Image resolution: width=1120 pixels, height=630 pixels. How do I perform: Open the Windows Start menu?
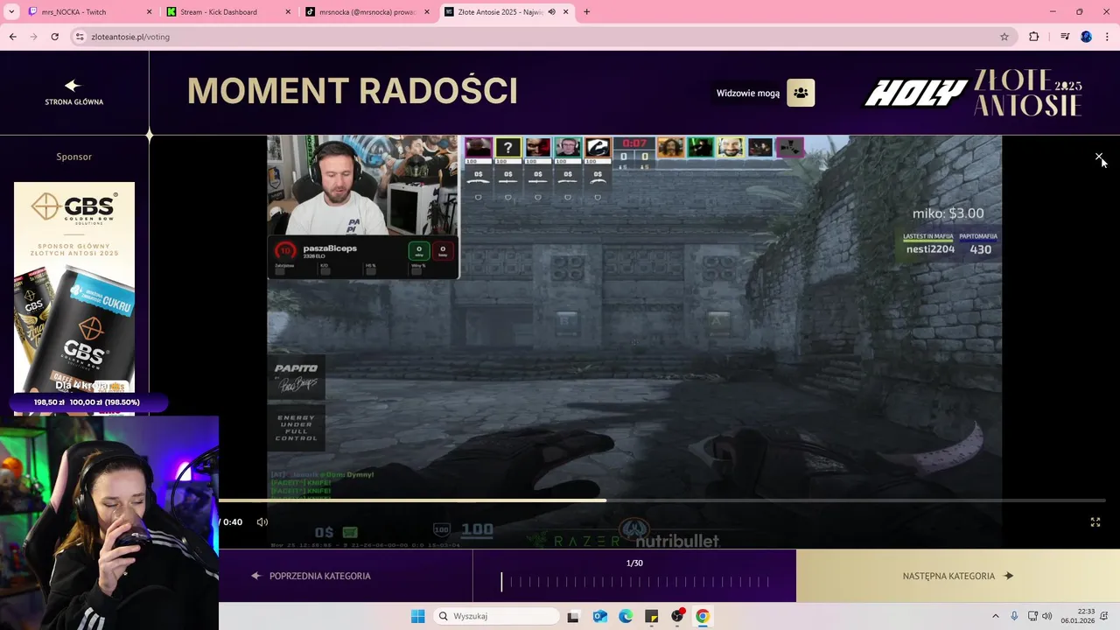coord(417,616)
